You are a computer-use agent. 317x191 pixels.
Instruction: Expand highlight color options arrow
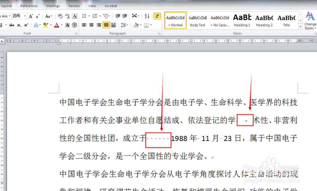coord(51,25)
